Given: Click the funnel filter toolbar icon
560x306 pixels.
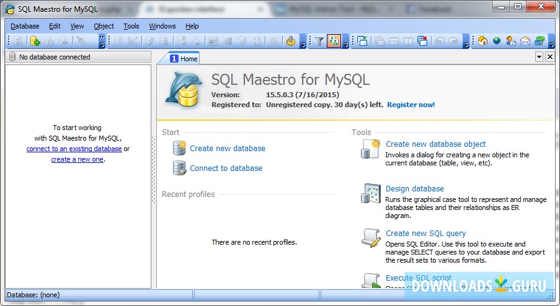Looking at the screenshot, I should tap(319, 41).
